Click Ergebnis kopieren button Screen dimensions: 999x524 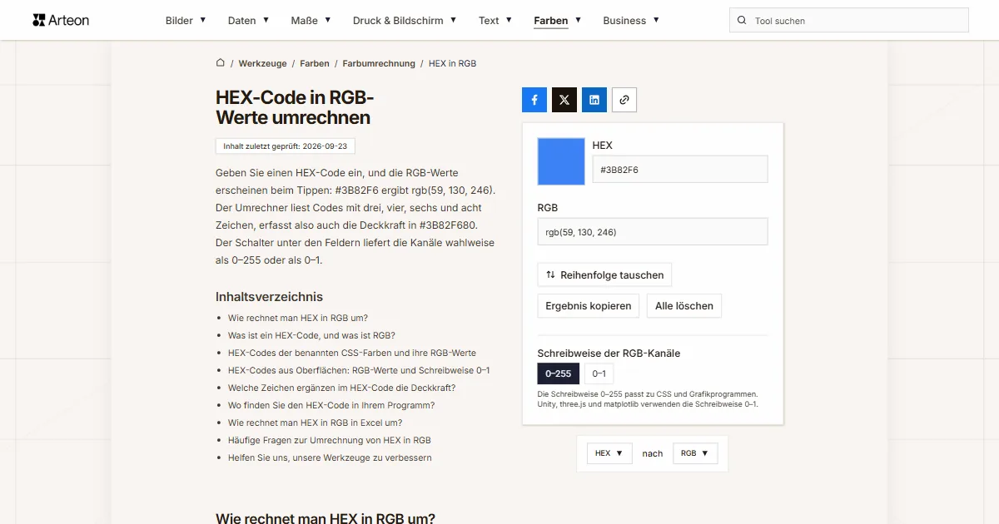pyautogui.click(x=589, y=306)
